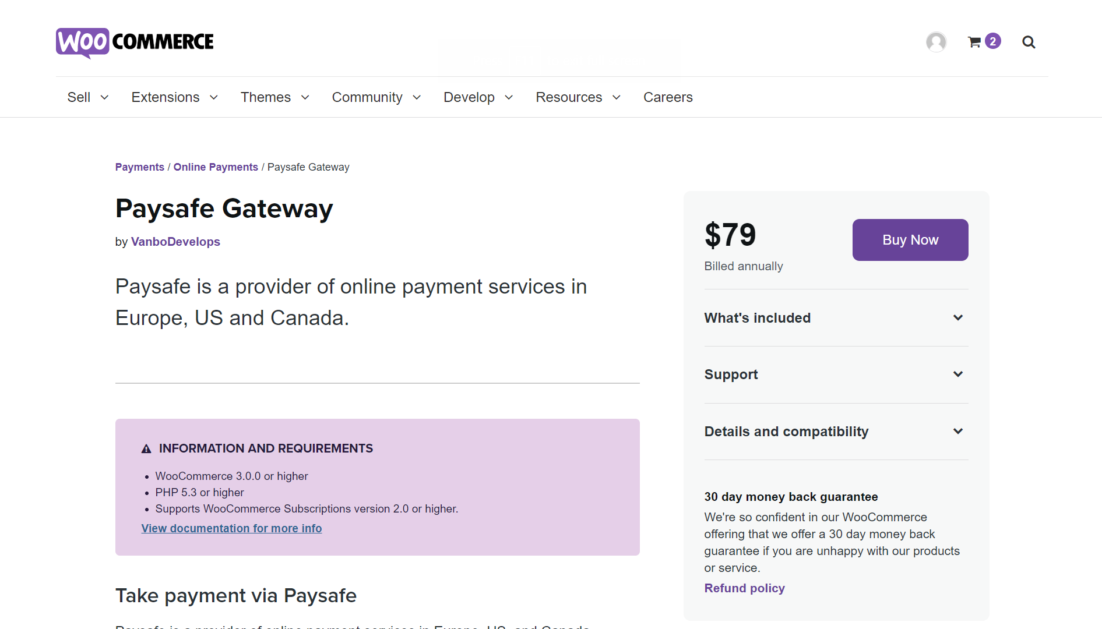This screenshot has width=1102, height=629.
Task: Click the warning triangle icon in requirements box
Action: [x=146, y=448]
